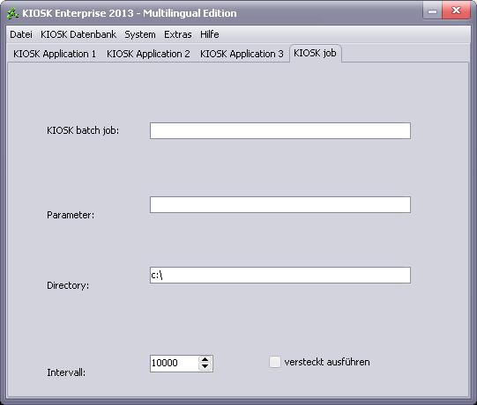
Task: Minimize the KIOSK Enterprise window
Action: click(432, 11)
